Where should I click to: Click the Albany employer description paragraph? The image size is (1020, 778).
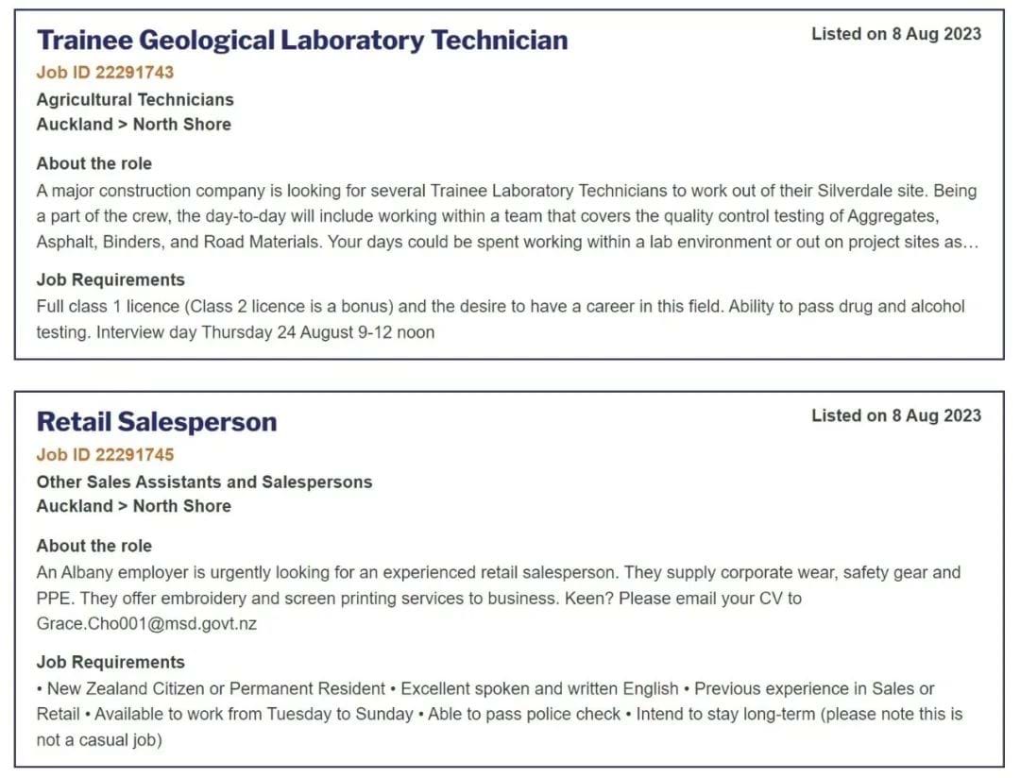click(x=499, y=599)
